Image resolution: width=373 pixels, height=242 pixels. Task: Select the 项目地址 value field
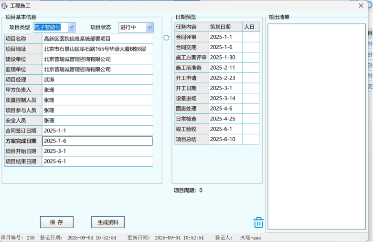[x=97, y=49]
